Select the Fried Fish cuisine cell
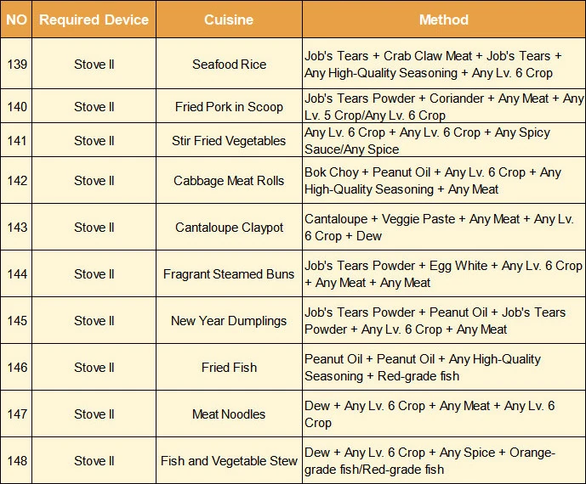This screenshot has height=484, width=586. (229, 368)
